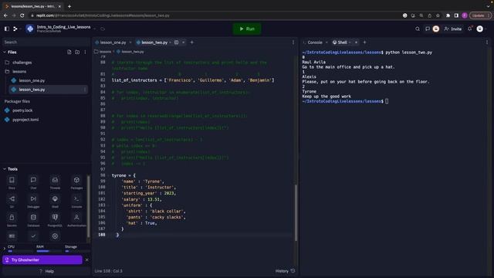Open lesson_one.py in the file tree
Screen dimensions: 494x278
coord(32,80)
